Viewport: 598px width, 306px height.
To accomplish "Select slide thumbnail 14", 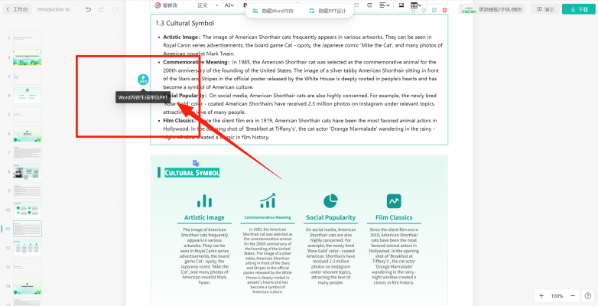I will 28,286.
